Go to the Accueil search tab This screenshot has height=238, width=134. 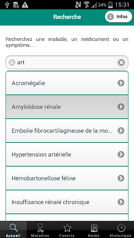13,230
